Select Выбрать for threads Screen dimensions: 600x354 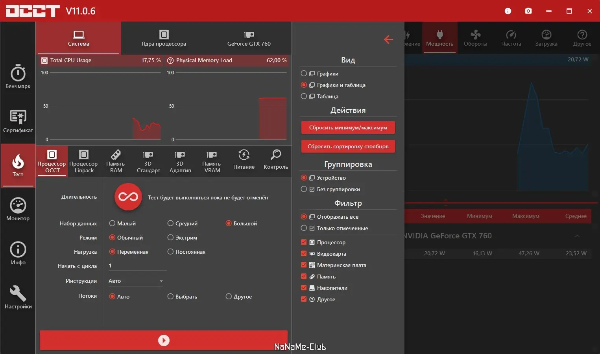(x=182, y=297)
